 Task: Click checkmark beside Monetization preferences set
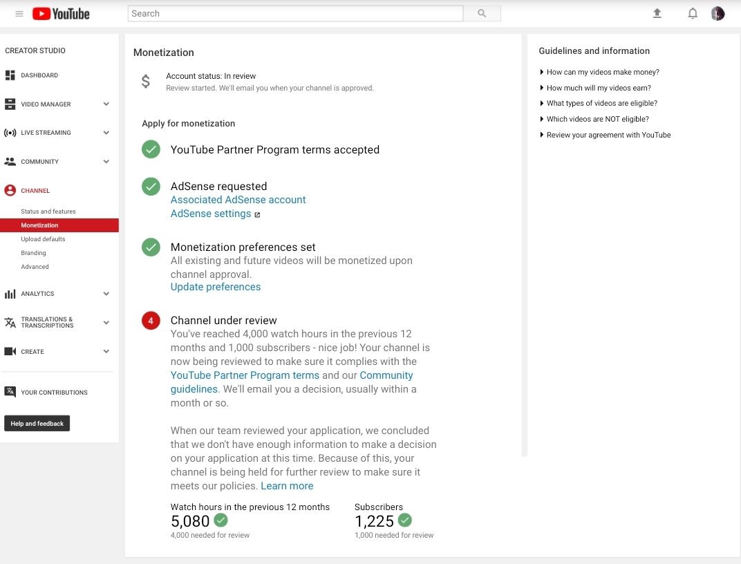[x=151, y=247]
